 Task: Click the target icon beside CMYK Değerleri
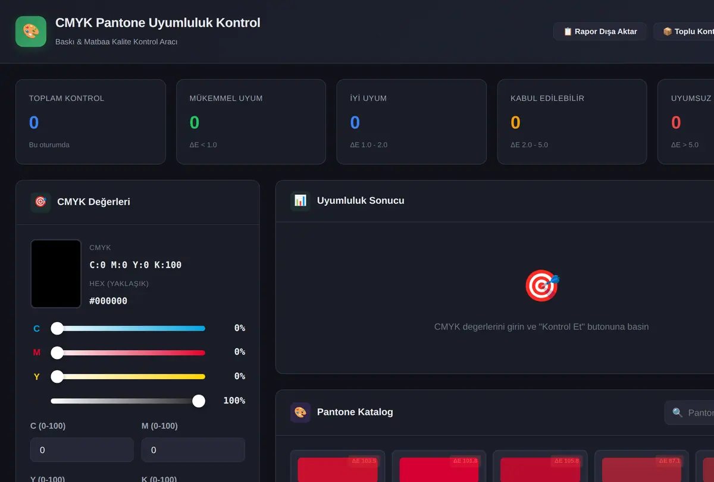pos(40,202)
